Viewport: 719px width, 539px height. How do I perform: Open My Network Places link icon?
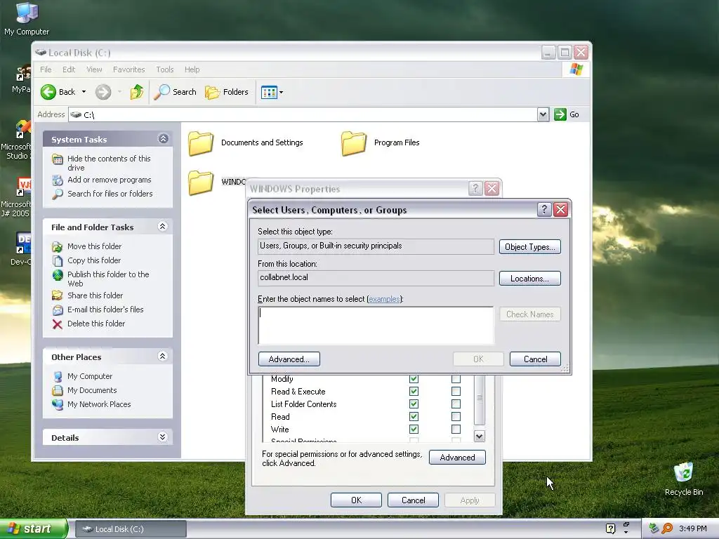(x=58, y=404)
